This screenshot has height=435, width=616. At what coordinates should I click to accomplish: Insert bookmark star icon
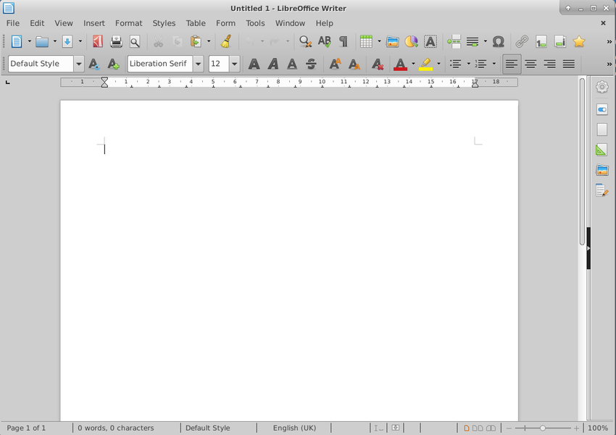579,41
